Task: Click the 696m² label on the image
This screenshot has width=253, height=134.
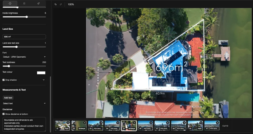Action: [x=172, y=67]
